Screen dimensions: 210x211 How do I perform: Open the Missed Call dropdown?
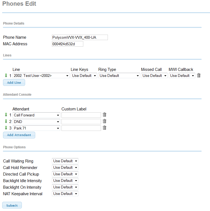pyautogui.click(x=154, y=76)
